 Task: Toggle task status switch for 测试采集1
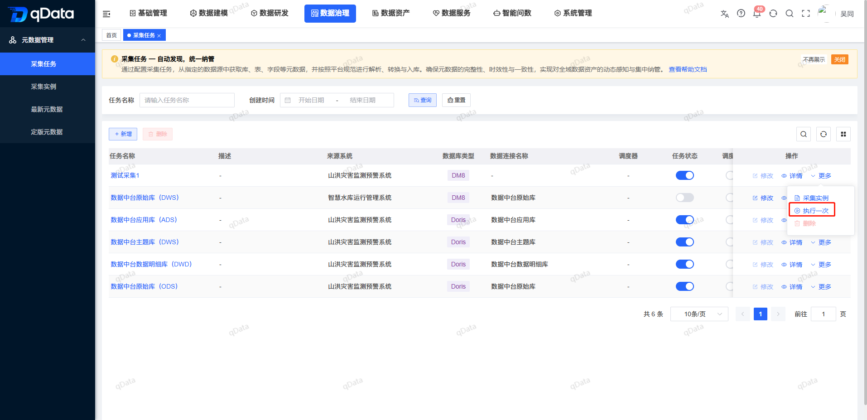tap(684, 175)
